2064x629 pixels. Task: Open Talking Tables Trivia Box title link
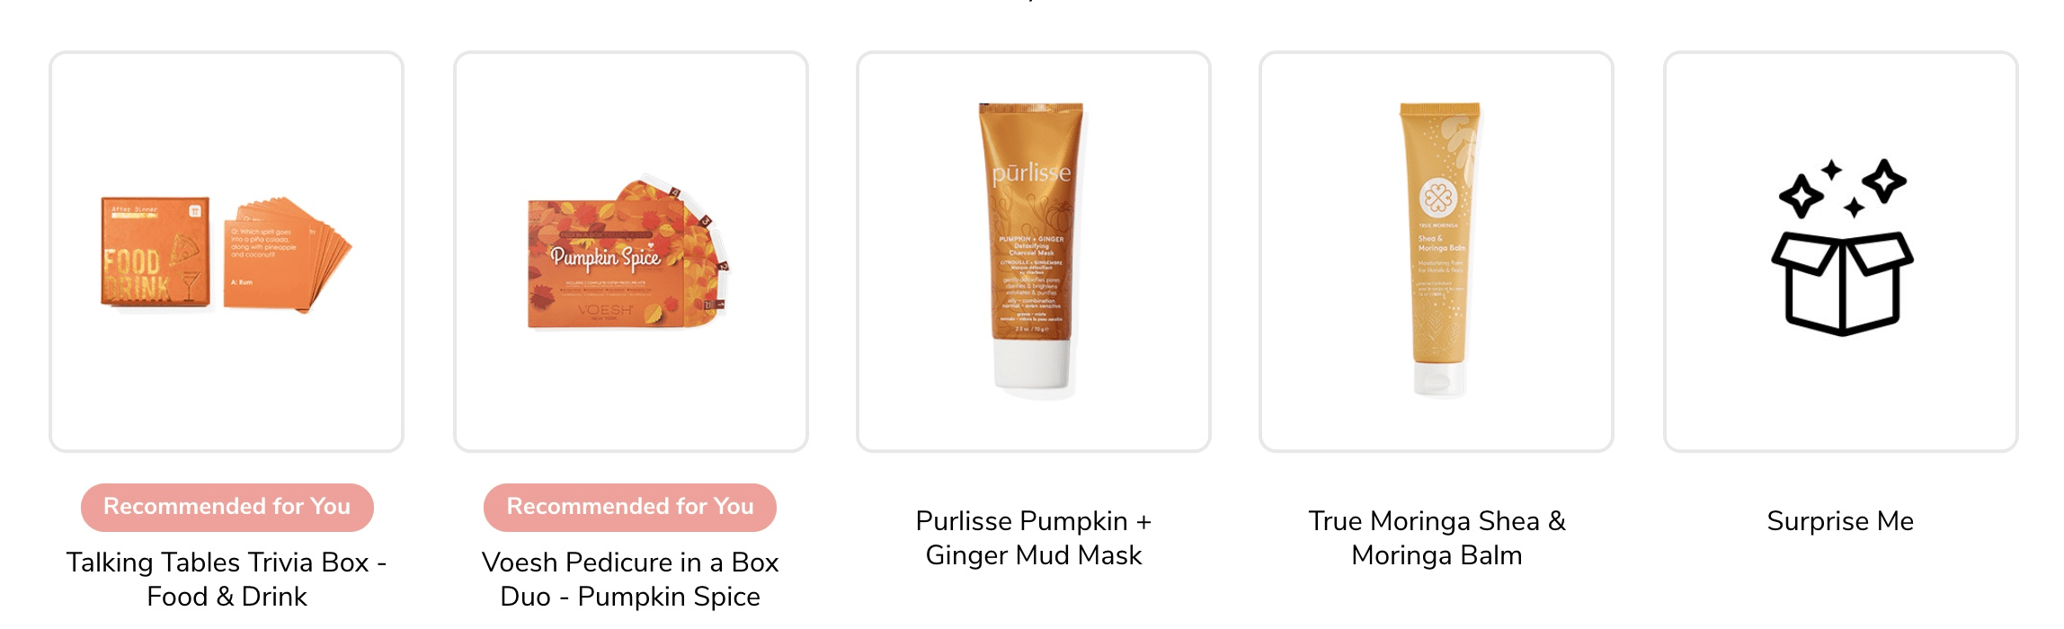(x=227, y=580)
